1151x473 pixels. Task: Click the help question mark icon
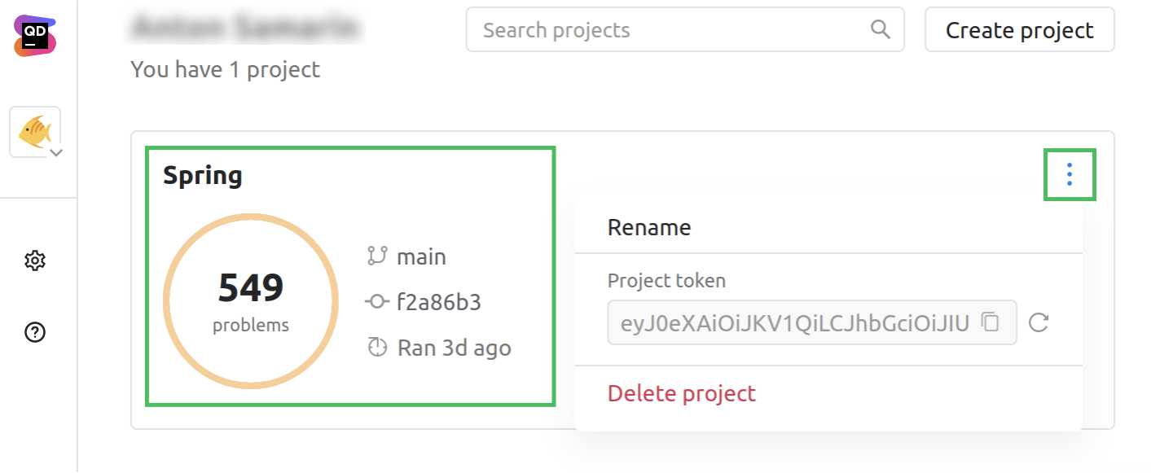35,332
